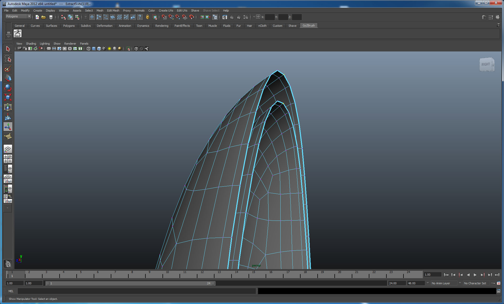Toggle the viewport grid display

pyautogui.click(x=49, y=49)
